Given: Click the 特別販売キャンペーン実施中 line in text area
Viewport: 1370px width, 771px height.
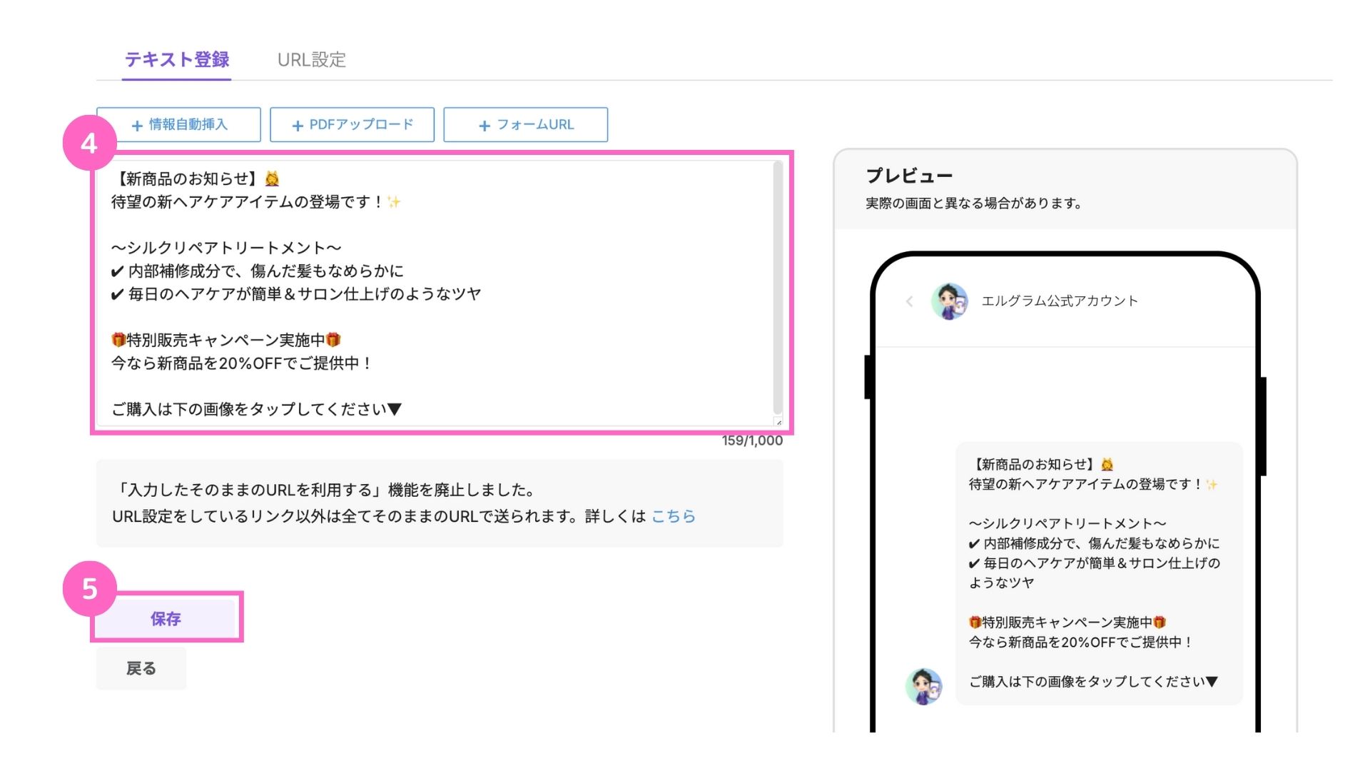Looking at the screenshot, I should click(226, 340).
